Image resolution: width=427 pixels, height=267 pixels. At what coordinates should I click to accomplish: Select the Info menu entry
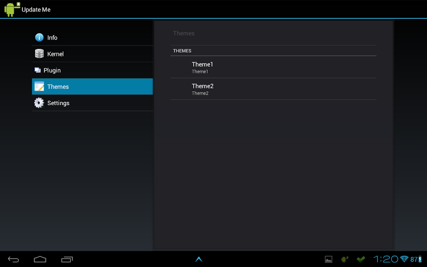92,38
